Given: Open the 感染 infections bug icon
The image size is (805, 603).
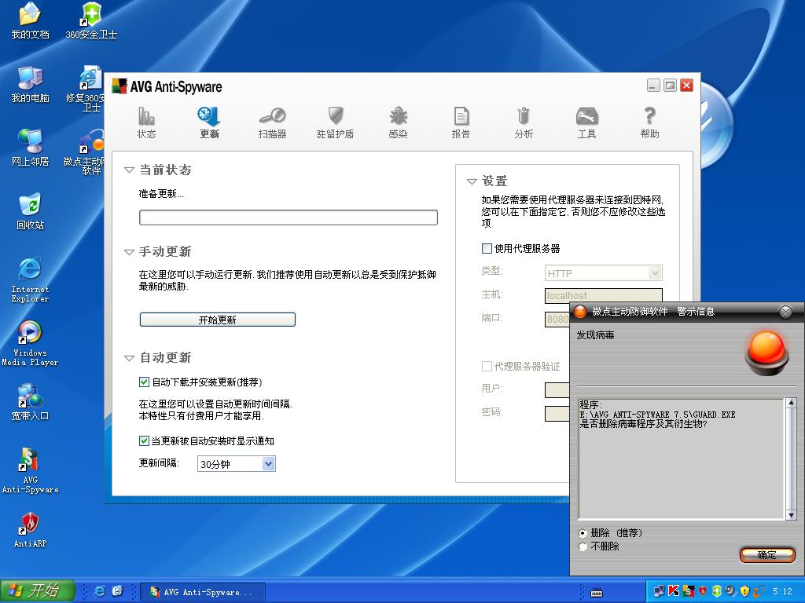Looking at the screenshot, I should click(398, 122).
